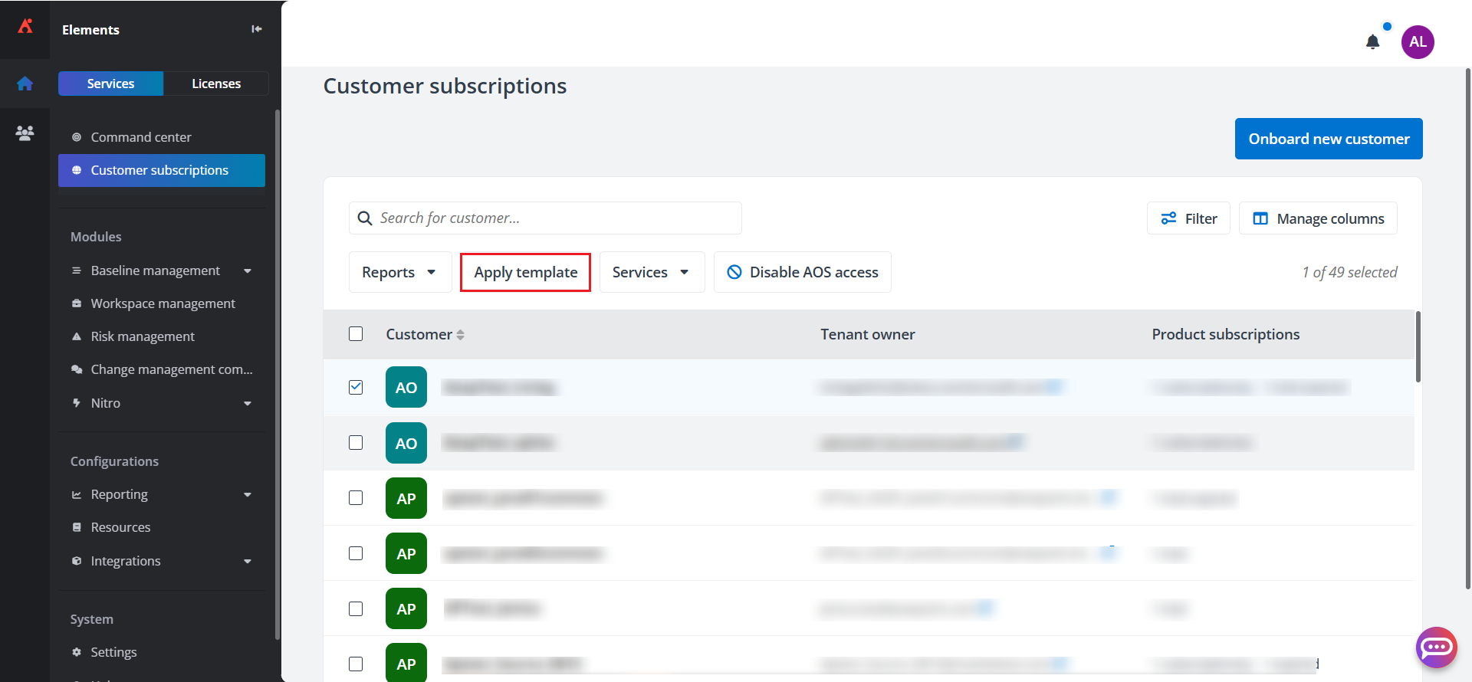The image size is (1472, 682).
Task: Click the red logo icon at top left
Action: tap(25, 26)
